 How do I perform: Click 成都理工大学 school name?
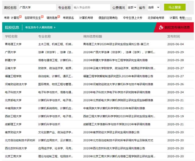click(13, 124)
